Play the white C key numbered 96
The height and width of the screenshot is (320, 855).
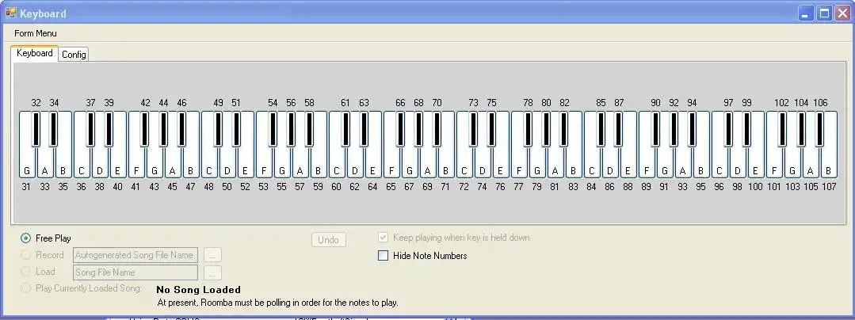pyautogui.click(x=719, y=163)
